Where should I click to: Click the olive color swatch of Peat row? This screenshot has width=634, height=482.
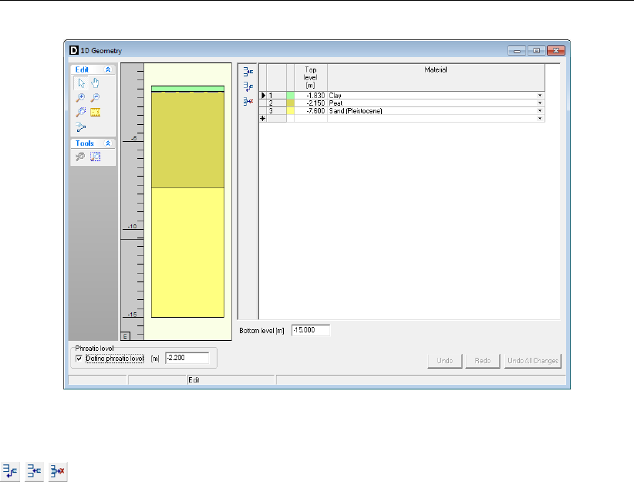[x=290, y=103]
